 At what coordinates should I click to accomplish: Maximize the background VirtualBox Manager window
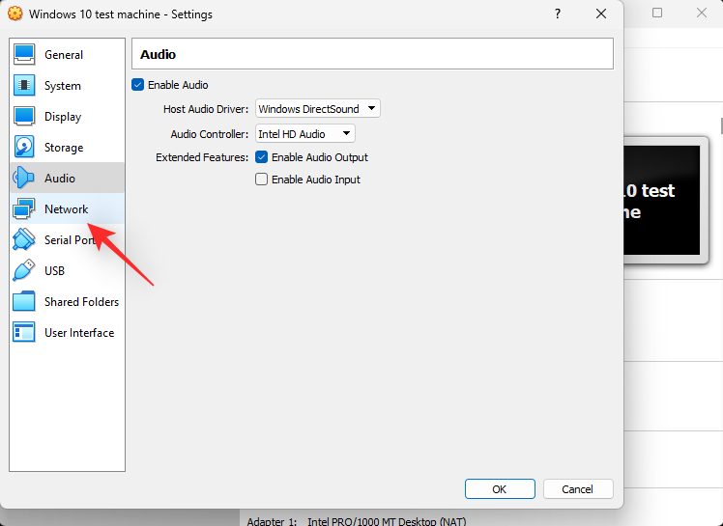(x=657, y=13)
